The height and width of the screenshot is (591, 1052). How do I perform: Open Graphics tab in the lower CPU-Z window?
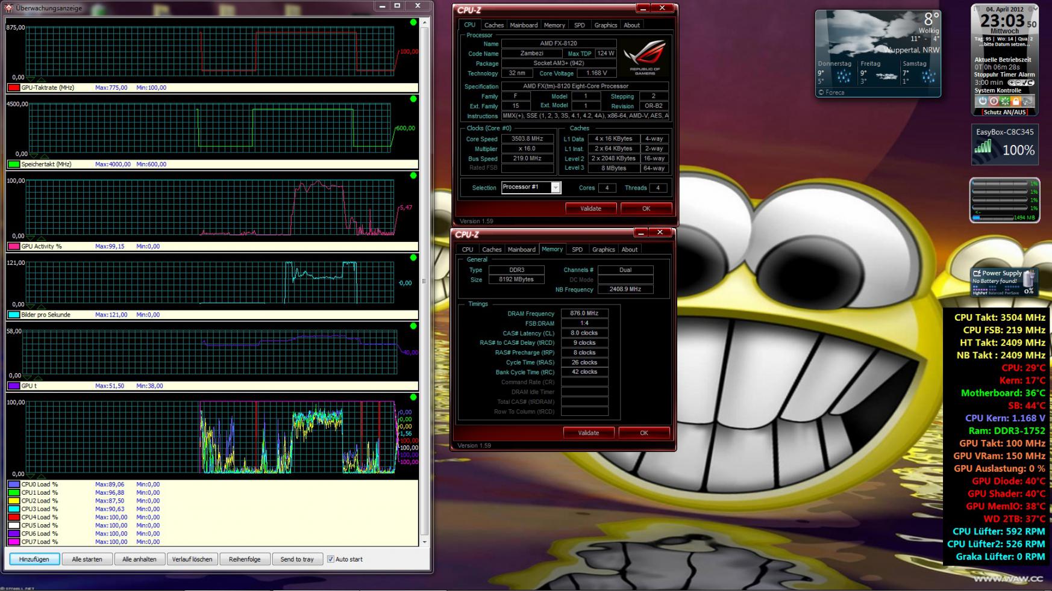[604, 250]
